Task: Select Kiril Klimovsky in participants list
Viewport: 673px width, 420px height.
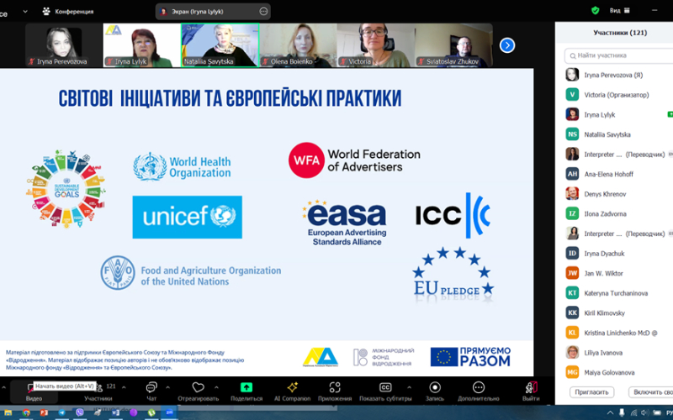Action: (x=617, y=312)
